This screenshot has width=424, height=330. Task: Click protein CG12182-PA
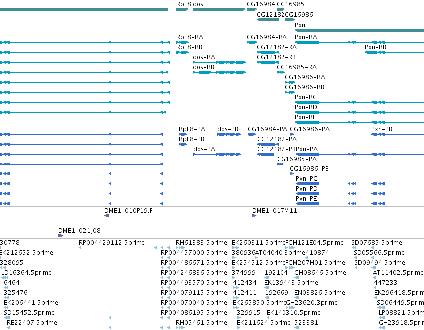(x=277, y=139)
